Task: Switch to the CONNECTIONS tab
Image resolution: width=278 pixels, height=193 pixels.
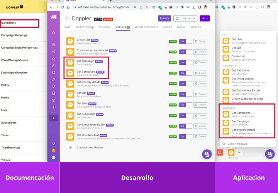Action: [84, 27]
